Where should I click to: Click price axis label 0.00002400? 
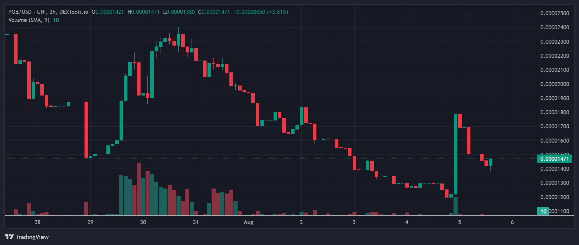coord(555,27)
